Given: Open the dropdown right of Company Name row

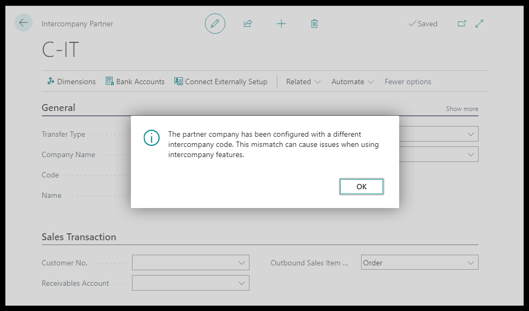Looking at the screenshot, I should [x=471, y=154].
